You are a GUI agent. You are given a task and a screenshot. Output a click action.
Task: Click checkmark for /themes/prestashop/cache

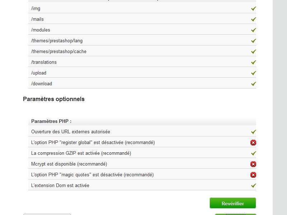click(254, 52)
